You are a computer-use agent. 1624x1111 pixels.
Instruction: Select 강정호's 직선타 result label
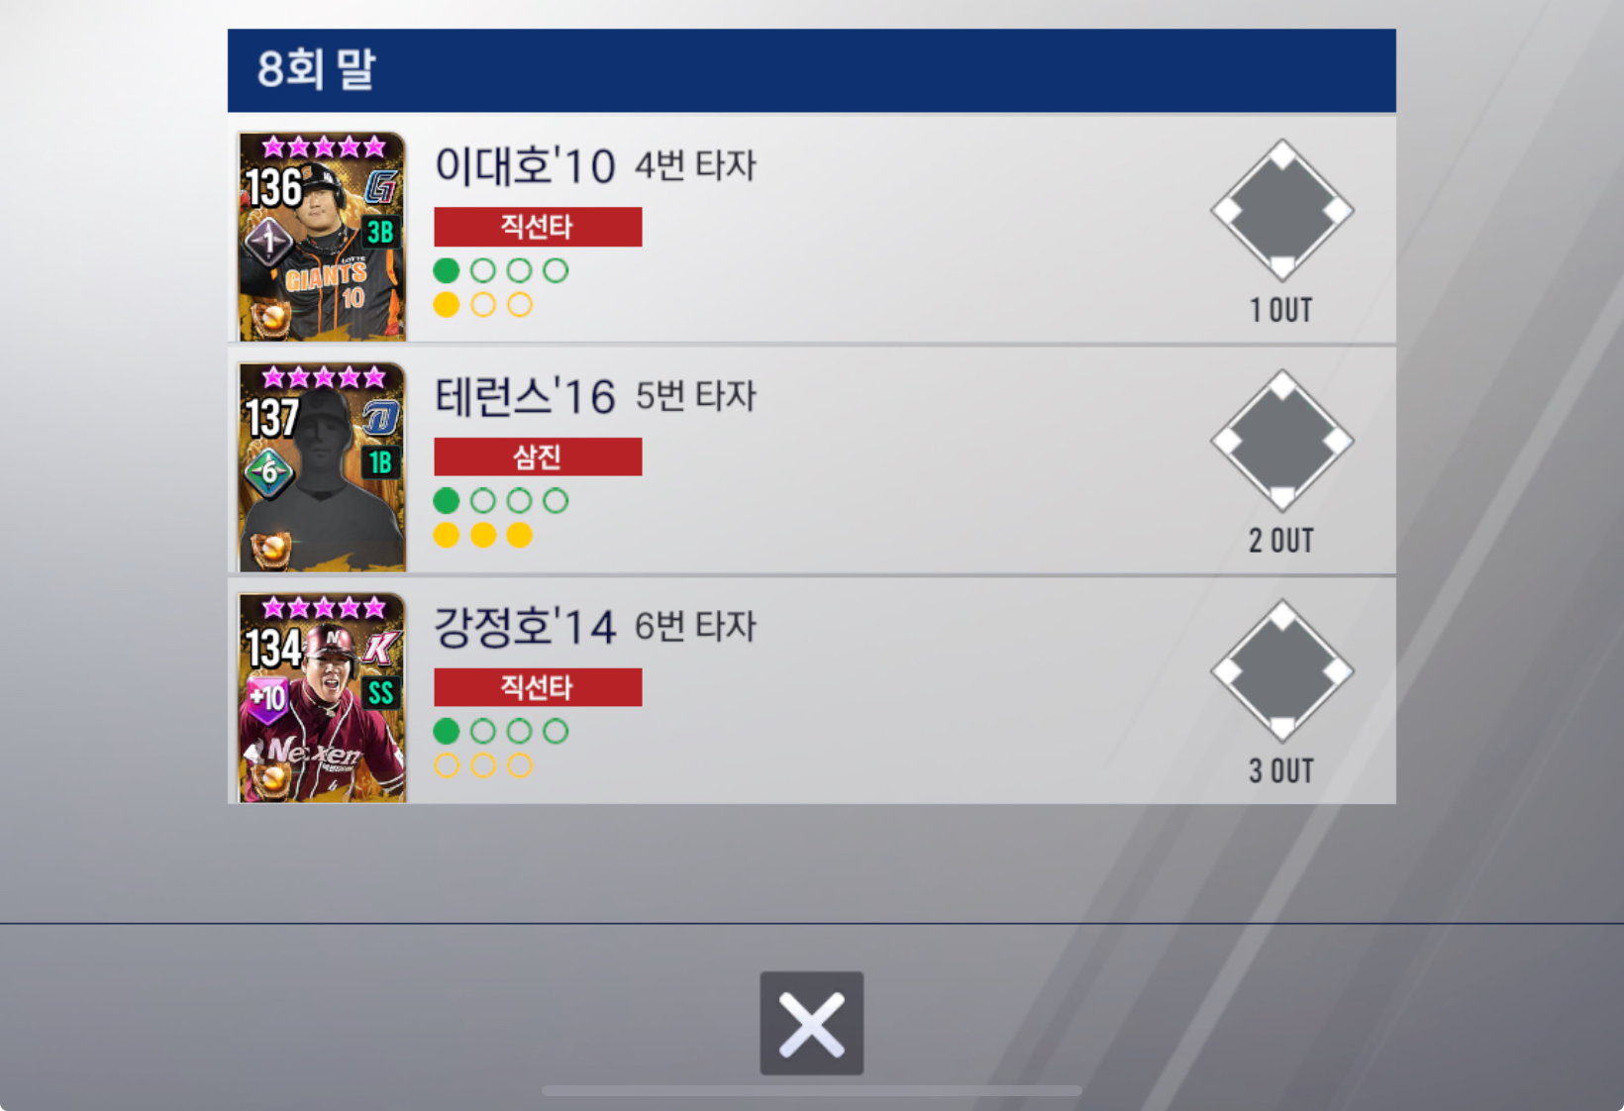(x=538, y=687)
